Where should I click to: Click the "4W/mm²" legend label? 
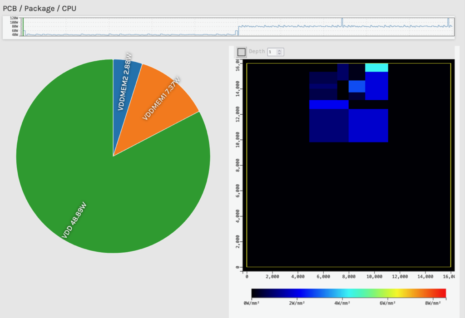[x=342, y=303]
